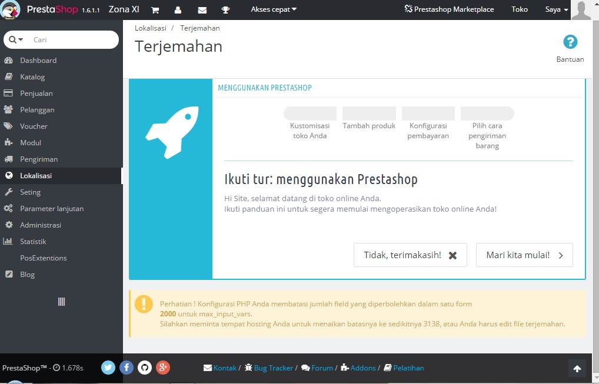This screenshot has width=599, height=384.
Task: Click the Statistik bar chart icon
Action: (8, 241)
